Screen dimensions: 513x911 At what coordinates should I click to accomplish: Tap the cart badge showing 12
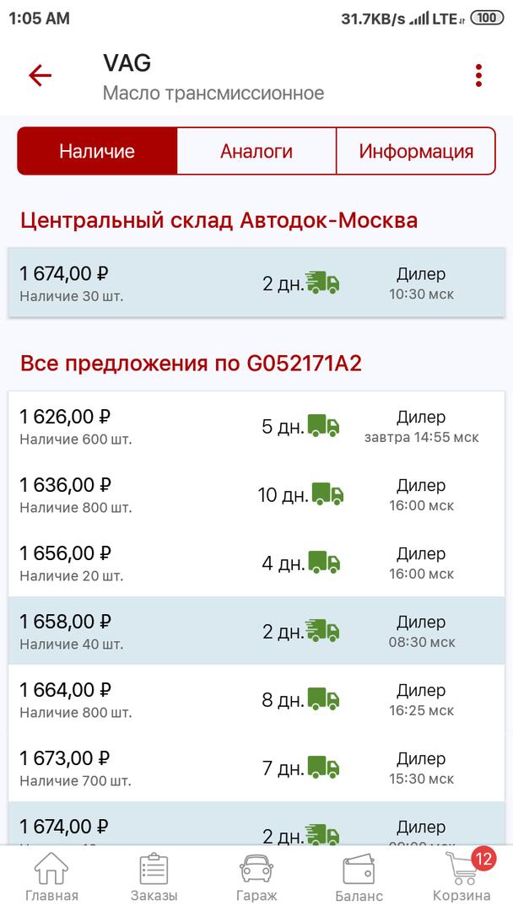[x=484, y=860]
